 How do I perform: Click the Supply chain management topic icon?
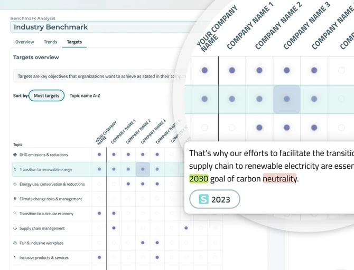[x=15, y=228]
